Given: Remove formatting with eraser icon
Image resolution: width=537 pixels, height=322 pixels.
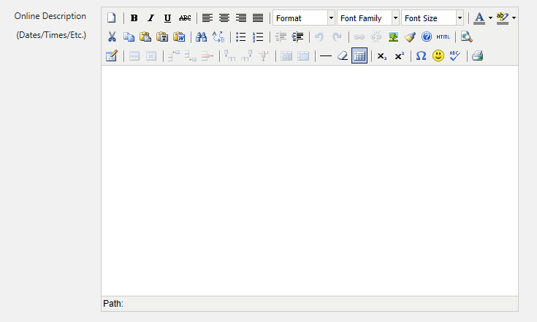Looking at the screenshot, I should coord(343,55).
